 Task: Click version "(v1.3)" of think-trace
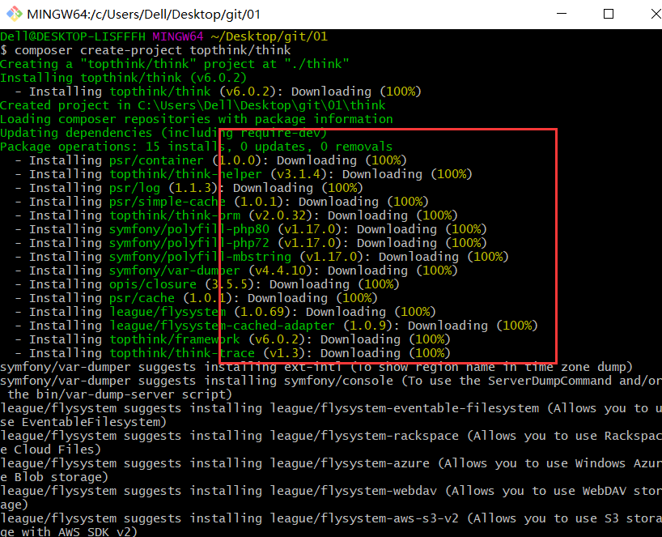(x=284, y=353)
